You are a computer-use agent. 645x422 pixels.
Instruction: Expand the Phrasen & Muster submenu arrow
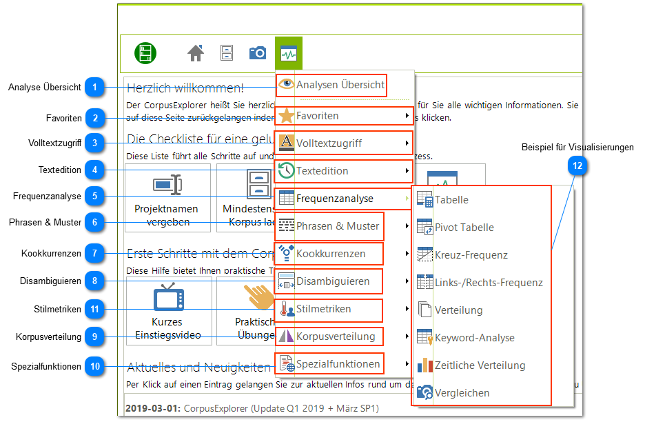coord(407,225)
